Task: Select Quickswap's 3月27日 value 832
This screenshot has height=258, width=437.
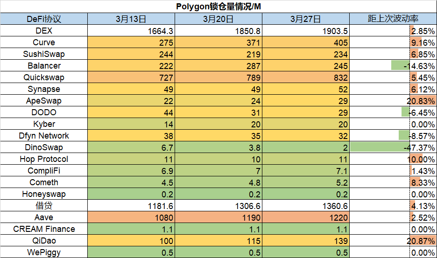Action: [x=305, y=77]
